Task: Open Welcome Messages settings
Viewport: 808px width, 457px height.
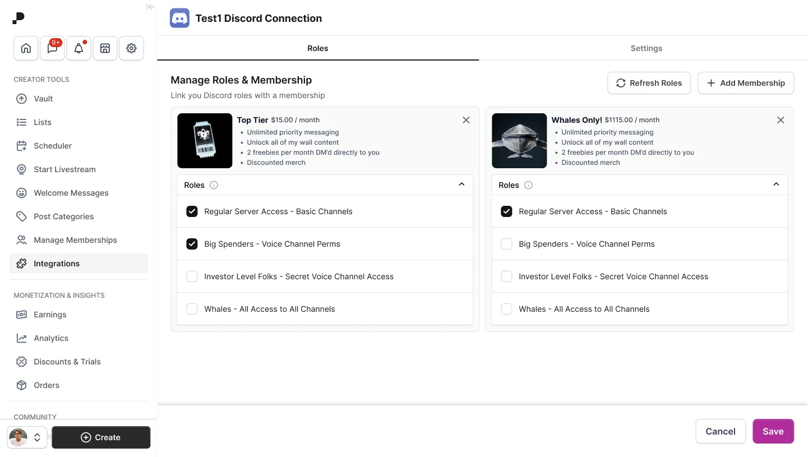Action: pos(71,193)
